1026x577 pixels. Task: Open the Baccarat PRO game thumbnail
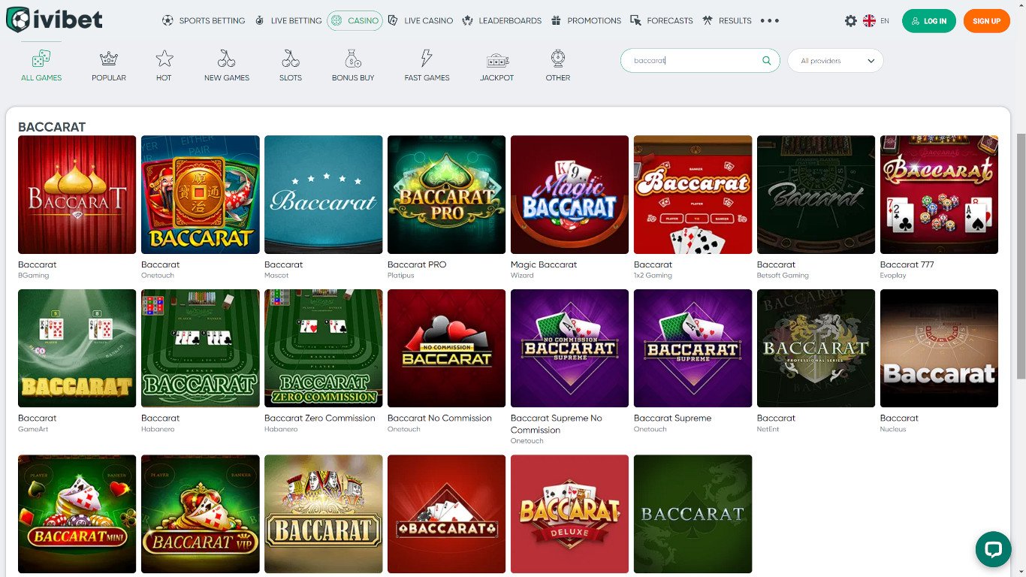pos(446,195)
